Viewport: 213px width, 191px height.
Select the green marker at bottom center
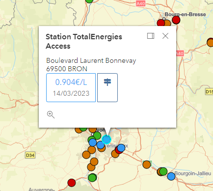click(92, 178)
